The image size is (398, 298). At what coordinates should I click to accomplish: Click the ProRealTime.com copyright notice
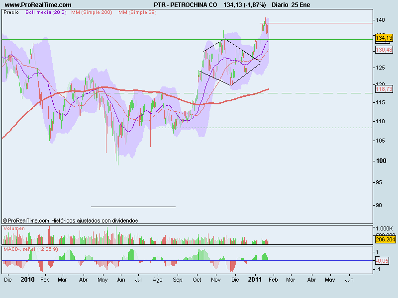[26, 221]
